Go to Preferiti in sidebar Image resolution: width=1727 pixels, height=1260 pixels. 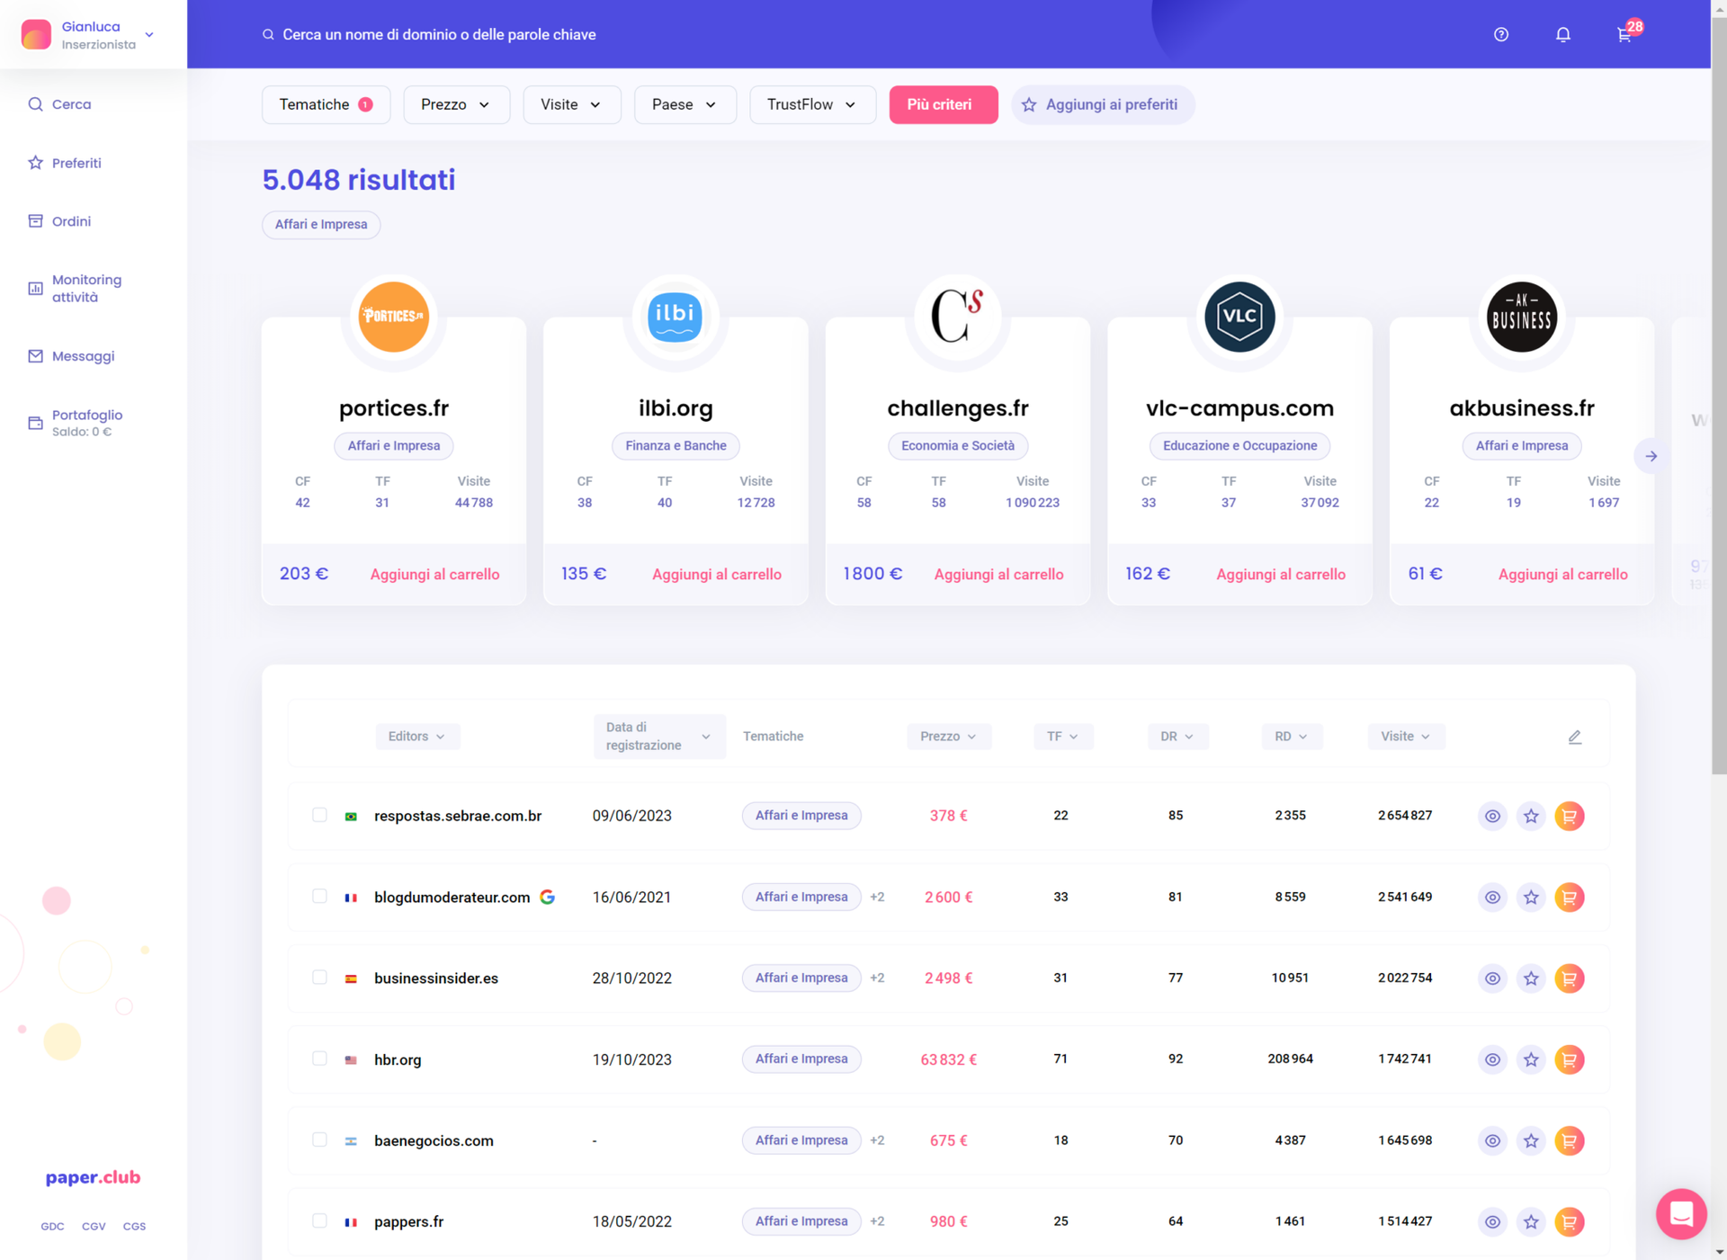click(76, 163)
